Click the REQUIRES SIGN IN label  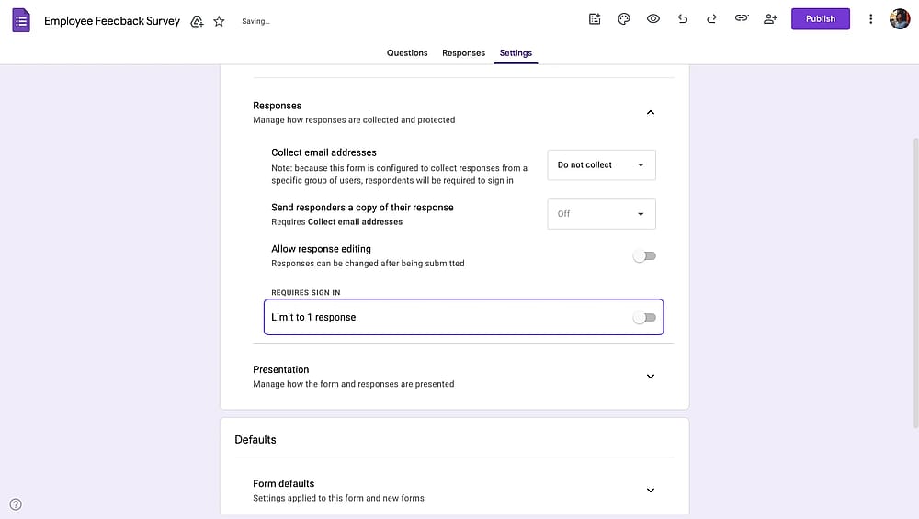(x=305, y=292)
